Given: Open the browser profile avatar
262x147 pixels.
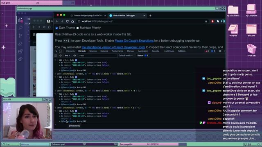Looking at the screenshot, I should (x=223, y=21).
